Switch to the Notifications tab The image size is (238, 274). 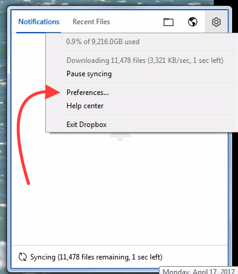click(39, 22)
